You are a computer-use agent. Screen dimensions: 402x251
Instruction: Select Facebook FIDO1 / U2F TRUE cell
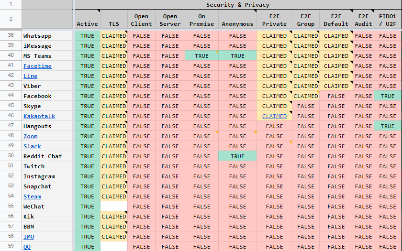[387, 96]
